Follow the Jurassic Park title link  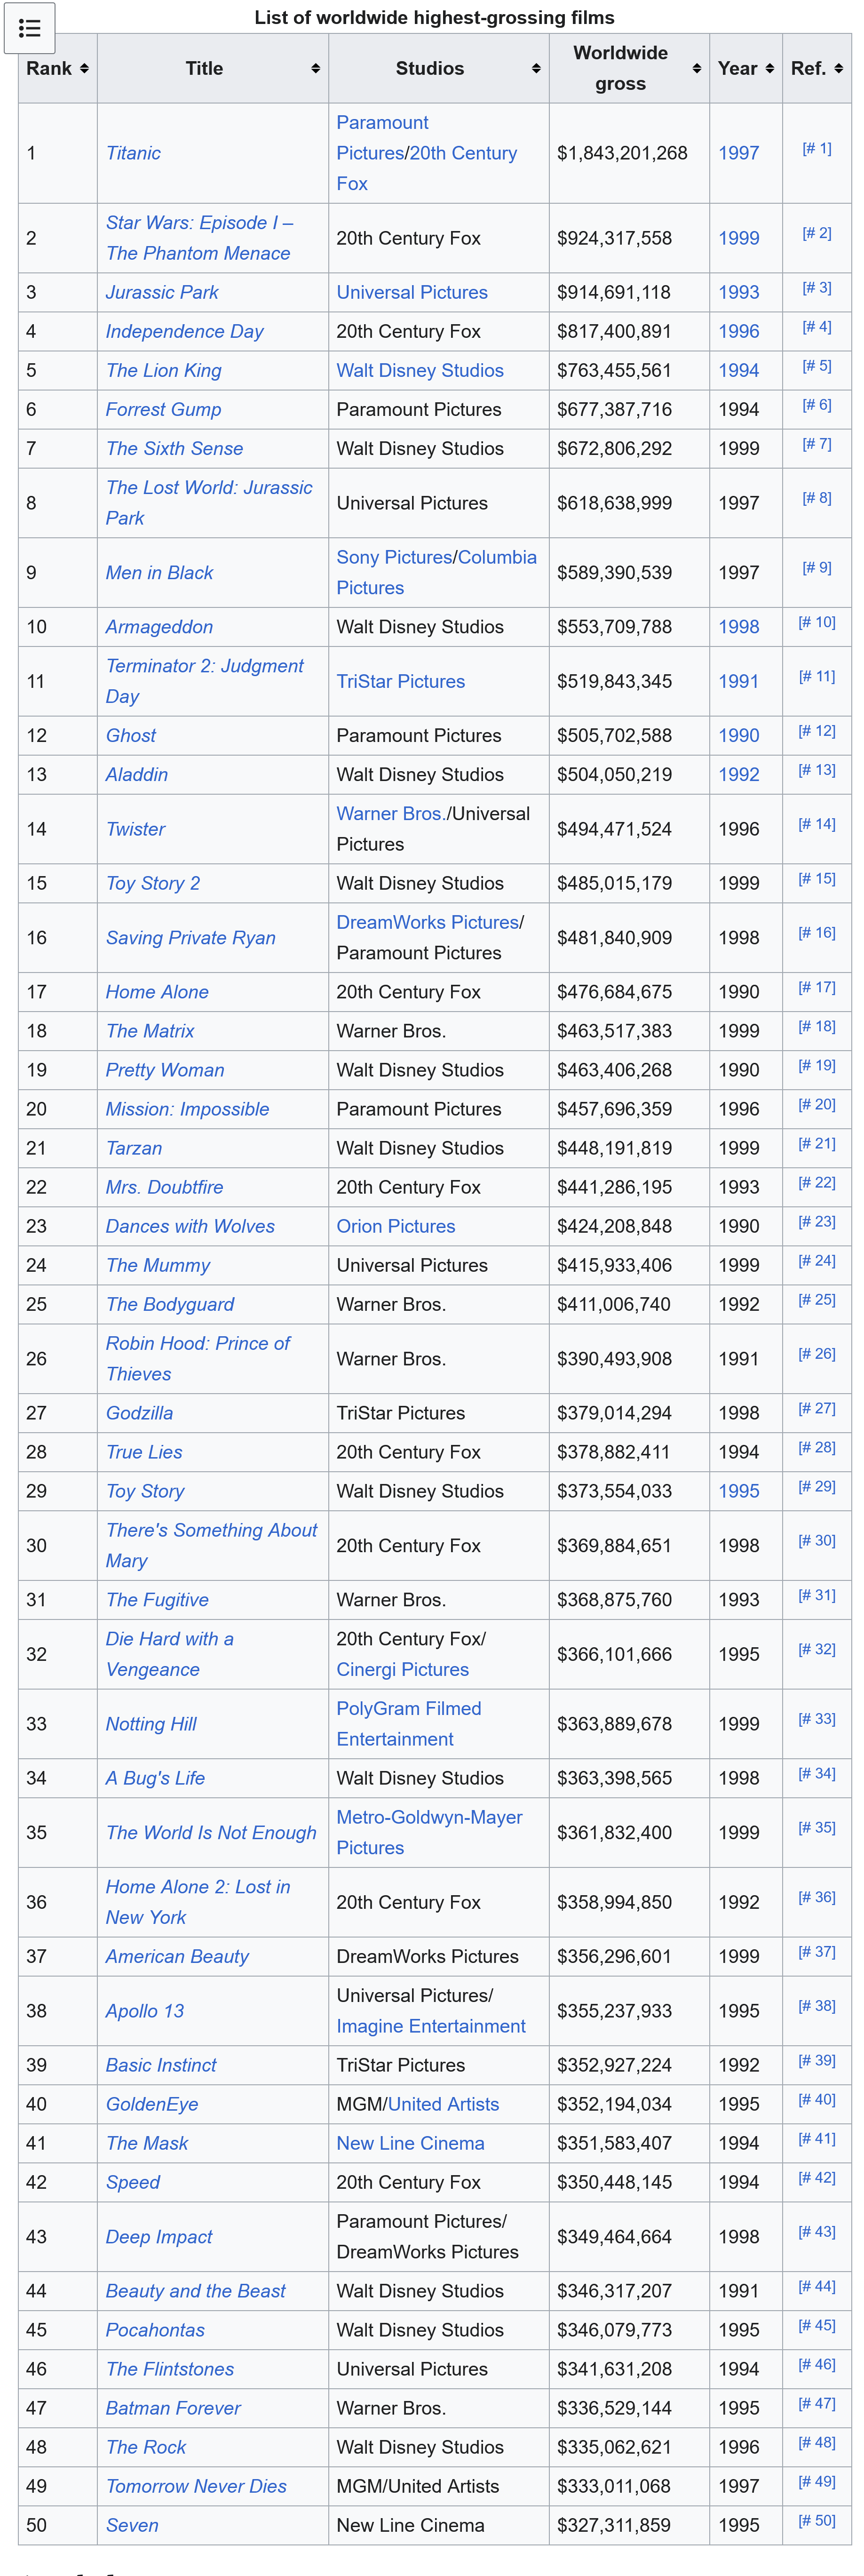tap(162, 292)
